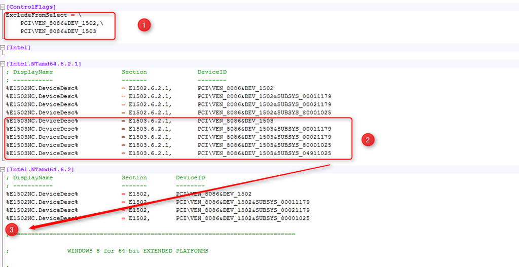Click the 'Section' comment heading in 6.2.1 section
The image size is (519, 267).
pos(134,72)
